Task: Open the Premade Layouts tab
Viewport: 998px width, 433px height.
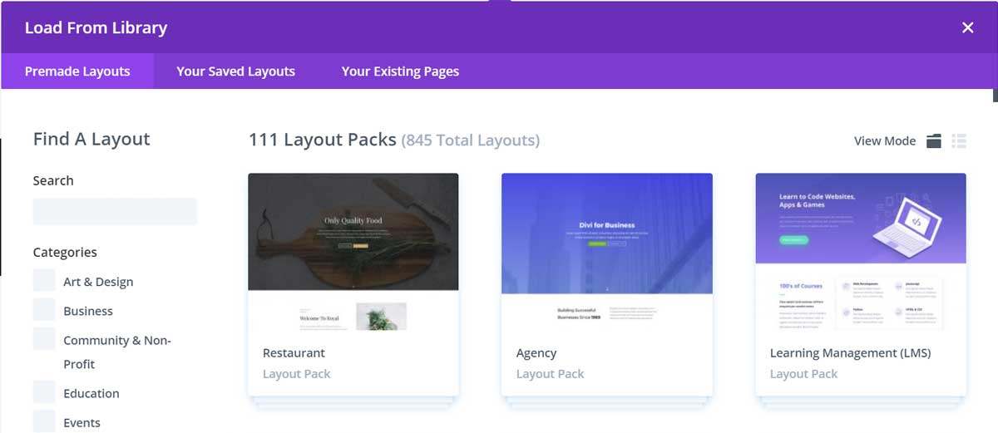Action: pos(77,71)
